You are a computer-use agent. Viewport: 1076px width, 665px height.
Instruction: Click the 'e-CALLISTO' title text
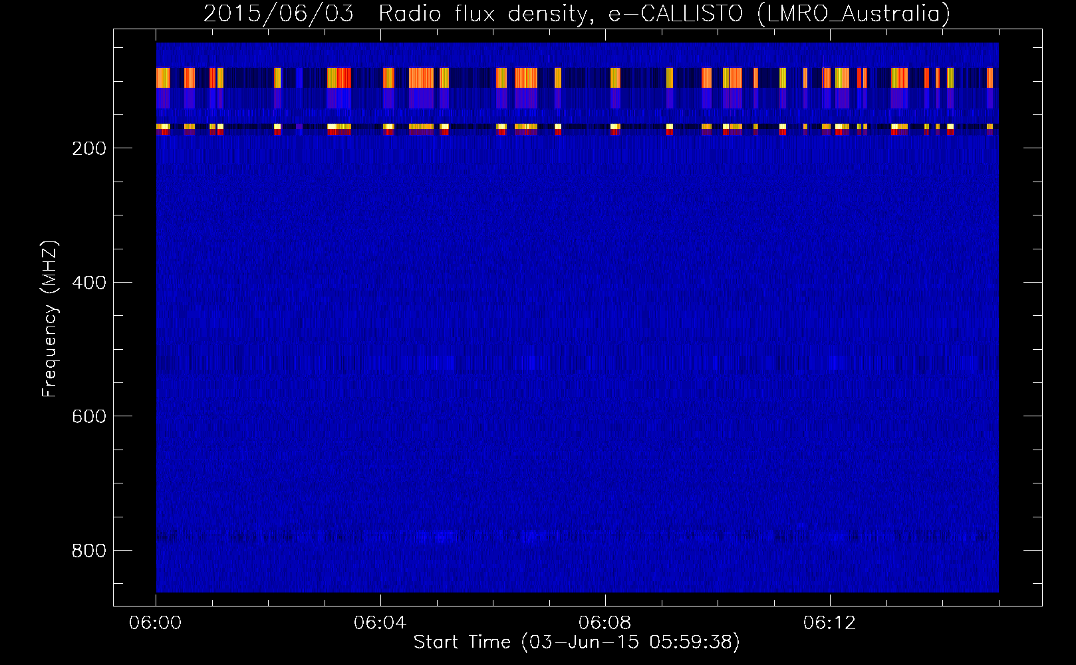(x=675, y=13)
